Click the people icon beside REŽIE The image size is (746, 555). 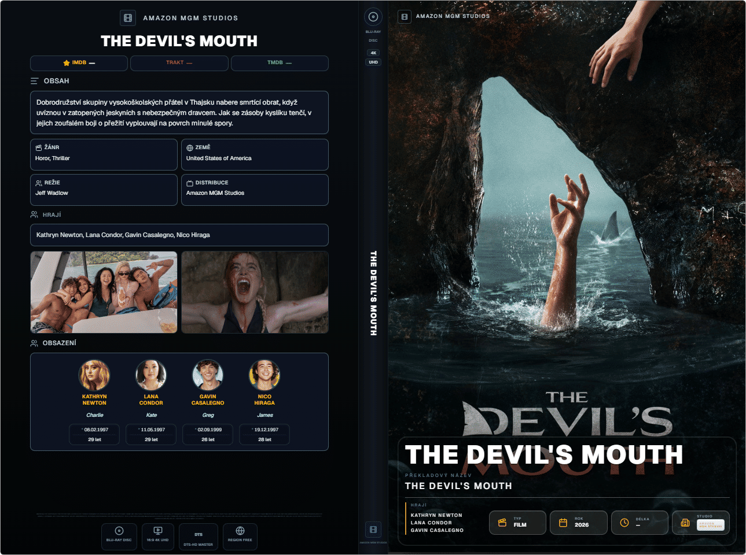click(x=39, y=183)
